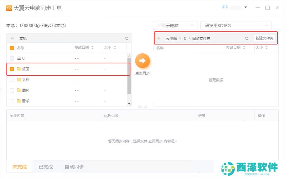
Task: Click the cloud 名称 column header
Action: point(160,48)
